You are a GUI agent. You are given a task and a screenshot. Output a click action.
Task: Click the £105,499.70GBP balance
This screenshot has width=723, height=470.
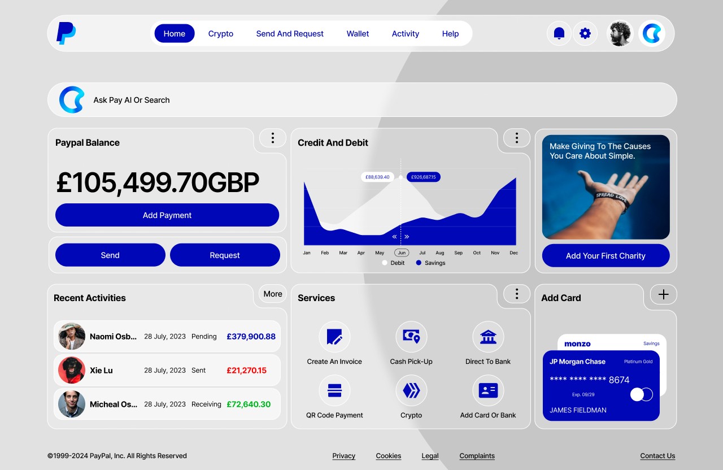[158, 182]
